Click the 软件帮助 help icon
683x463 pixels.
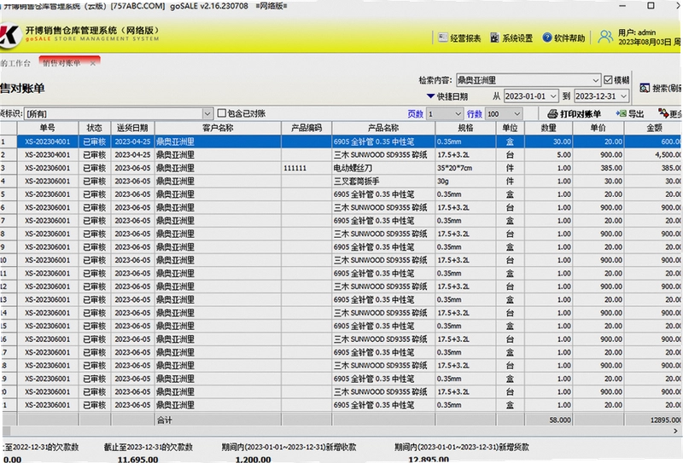coord(547,38)
